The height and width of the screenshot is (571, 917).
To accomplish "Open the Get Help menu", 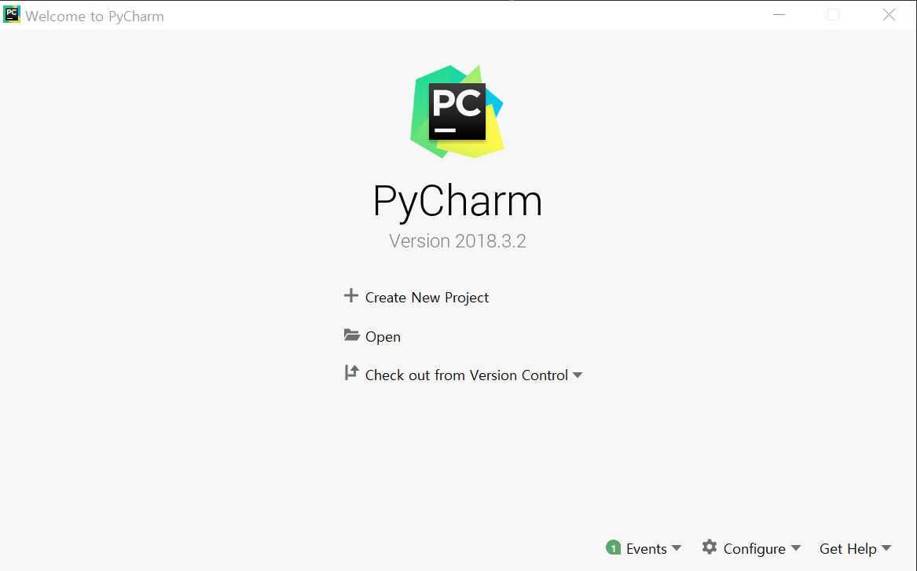I will 848,549.
